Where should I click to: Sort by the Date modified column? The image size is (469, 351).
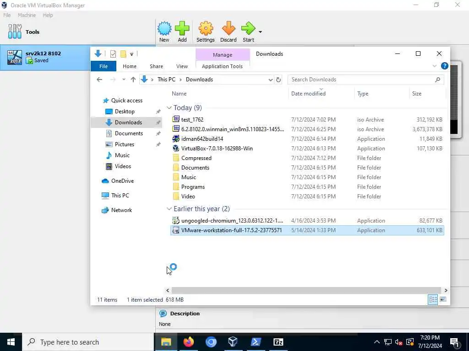(x=308, y=94)
